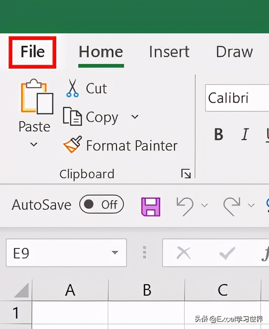
Task: Switch to the Draw tab
Action: [235, 52]
